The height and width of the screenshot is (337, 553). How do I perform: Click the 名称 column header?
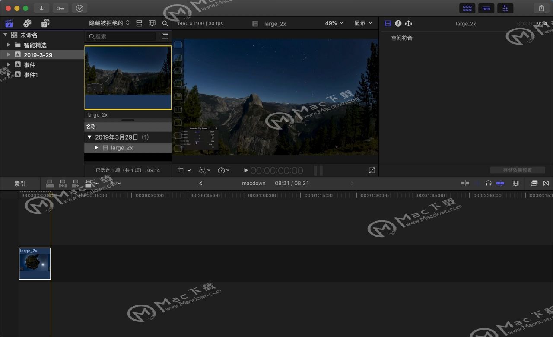[128, 127]
